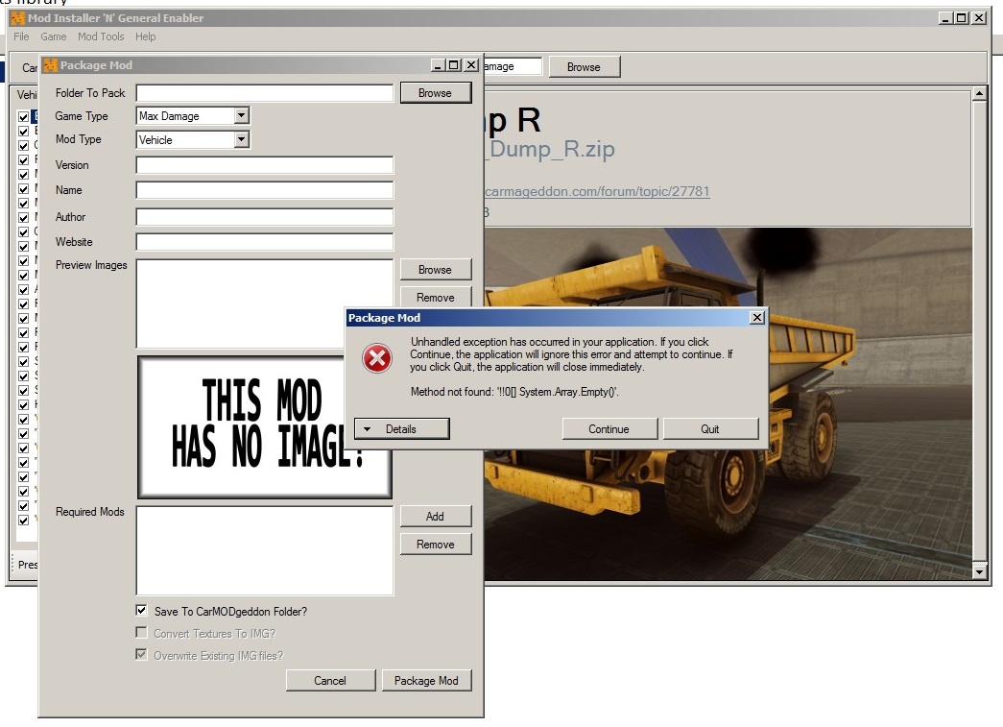Toggle Convert Textures To IMG checkbox
Image resolution: width=1003 pixels, height=727 pixels.
coord(142,633)
